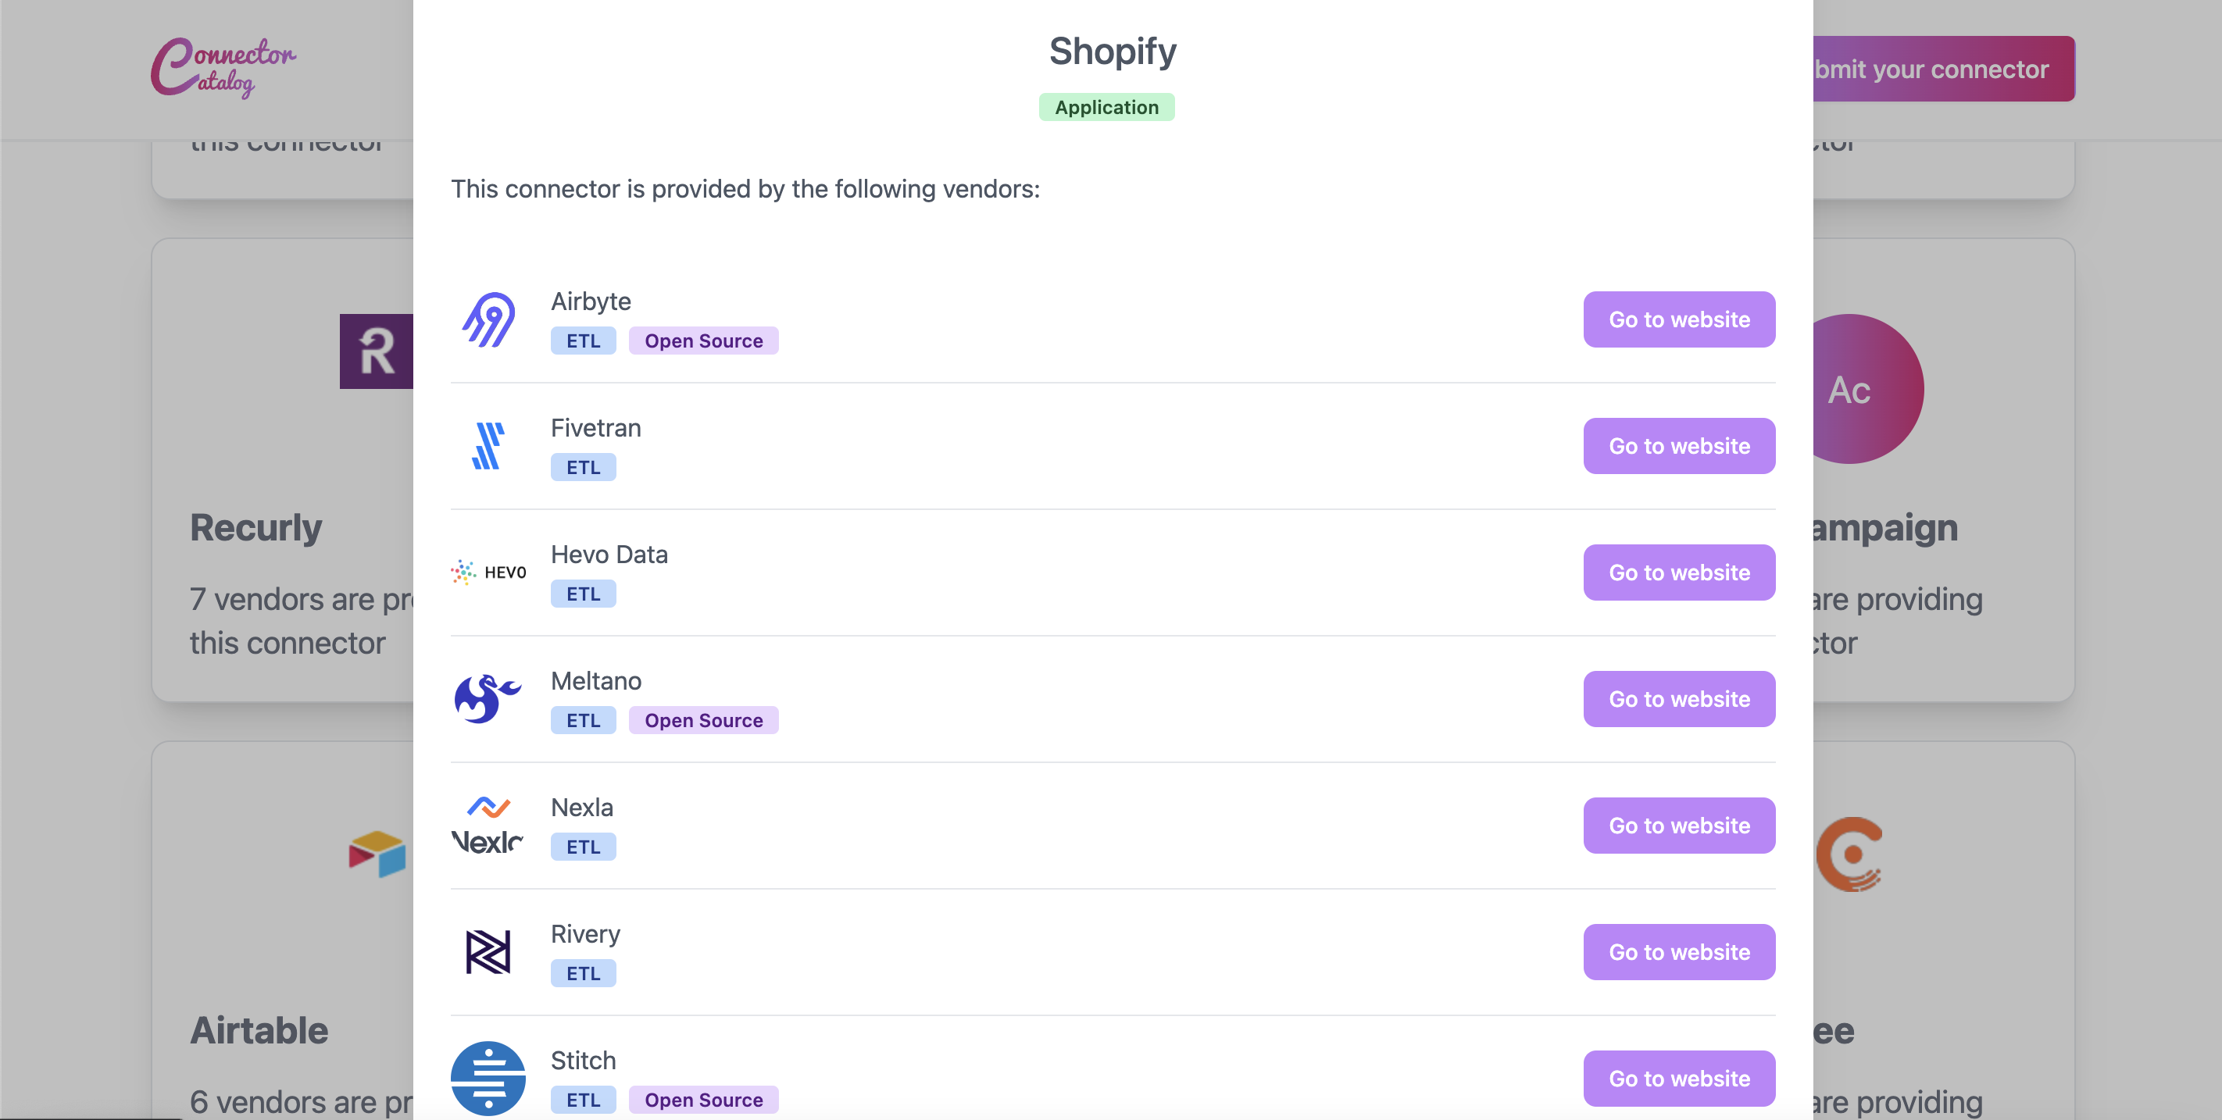The image size is (2222, 1120).
Task: Click the Recurly purple R icon
Action: click(x=376, y=351)
